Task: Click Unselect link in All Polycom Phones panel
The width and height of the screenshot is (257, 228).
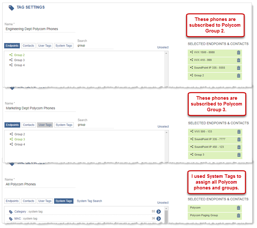Action: click(163, 203)
